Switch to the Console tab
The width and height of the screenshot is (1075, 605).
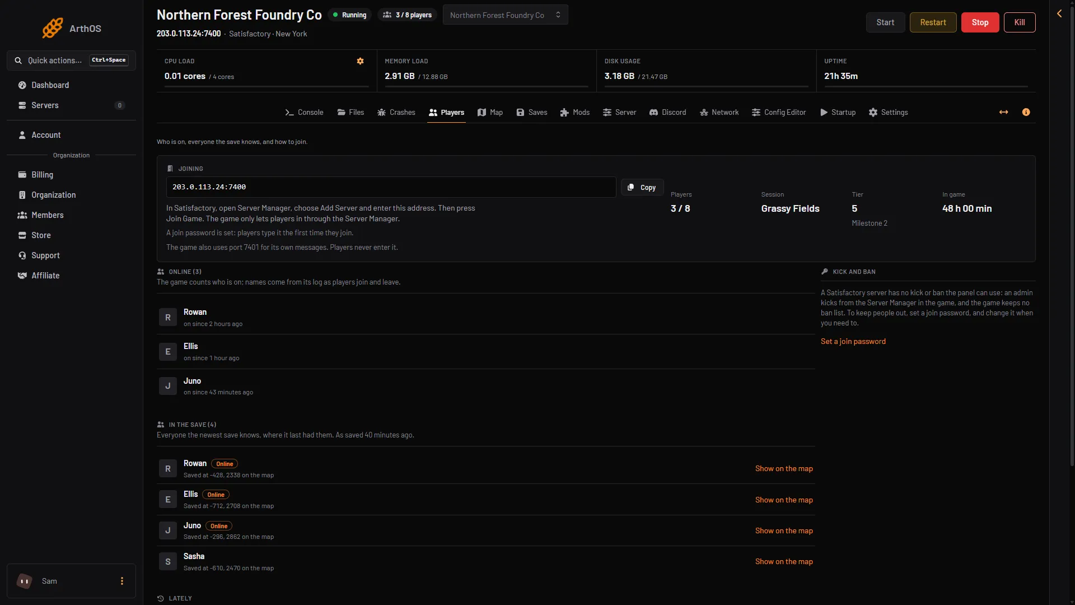click(x=304, y=113)
